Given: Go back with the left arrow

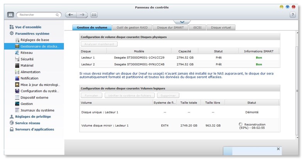Looking at the screenshot, I should click(x=70, y=15).
